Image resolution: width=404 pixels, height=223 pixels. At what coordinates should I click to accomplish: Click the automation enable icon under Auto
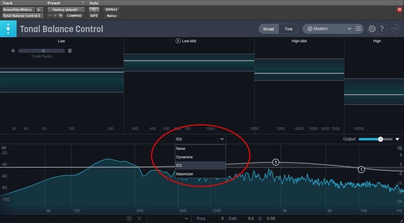[x=93, y=10]
